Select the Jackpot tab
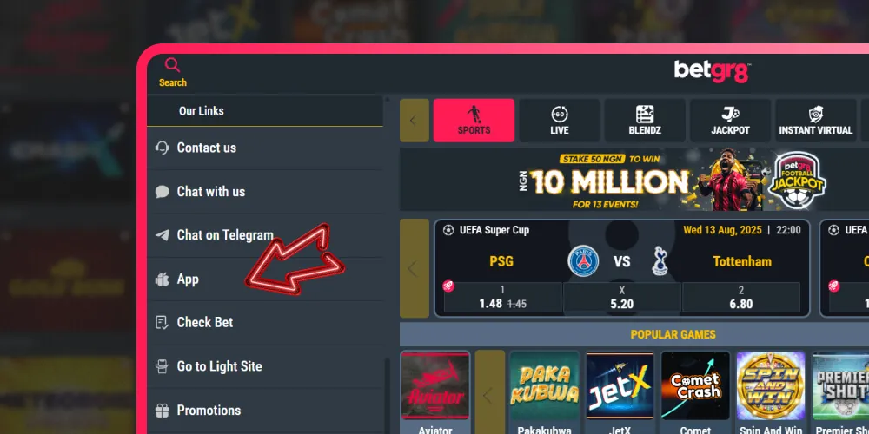This screenshot has width=869, height=434. pyautogui.click(x=730, y=120)
